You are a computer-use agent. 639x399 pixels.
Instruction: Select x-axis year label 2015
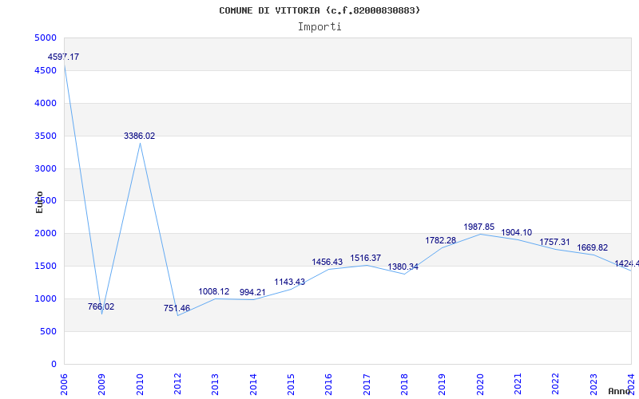coord(291,384)
